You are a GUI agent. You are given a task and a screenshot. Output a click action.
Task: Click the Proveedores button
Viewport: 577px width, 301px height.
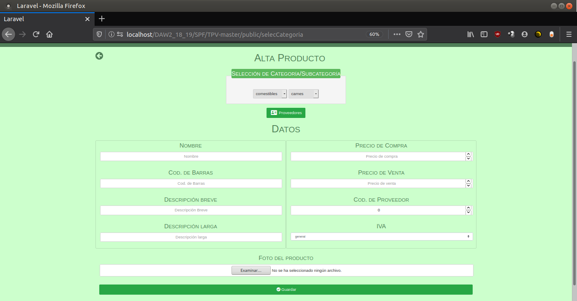tap(286, 113)
